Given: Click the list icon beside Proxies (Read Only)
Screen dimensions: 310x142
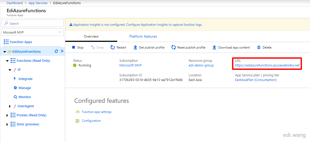Looking at the screenshot, I should [x=13, y=115].
